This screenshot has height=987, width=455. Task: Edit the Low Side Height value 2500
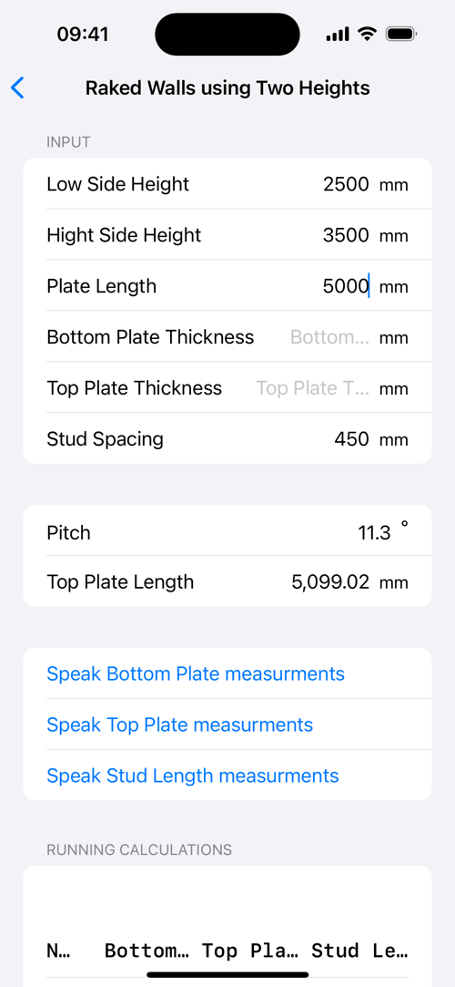click(x=346, y=184)
